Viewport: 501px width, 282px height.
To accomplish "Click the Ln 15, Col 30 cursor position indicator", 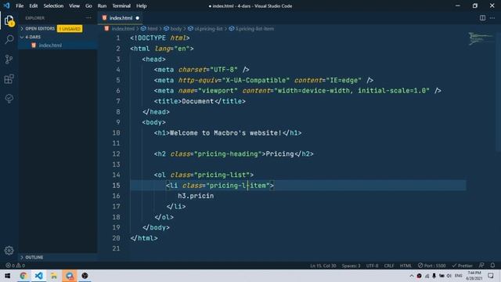I will (323, 266).
